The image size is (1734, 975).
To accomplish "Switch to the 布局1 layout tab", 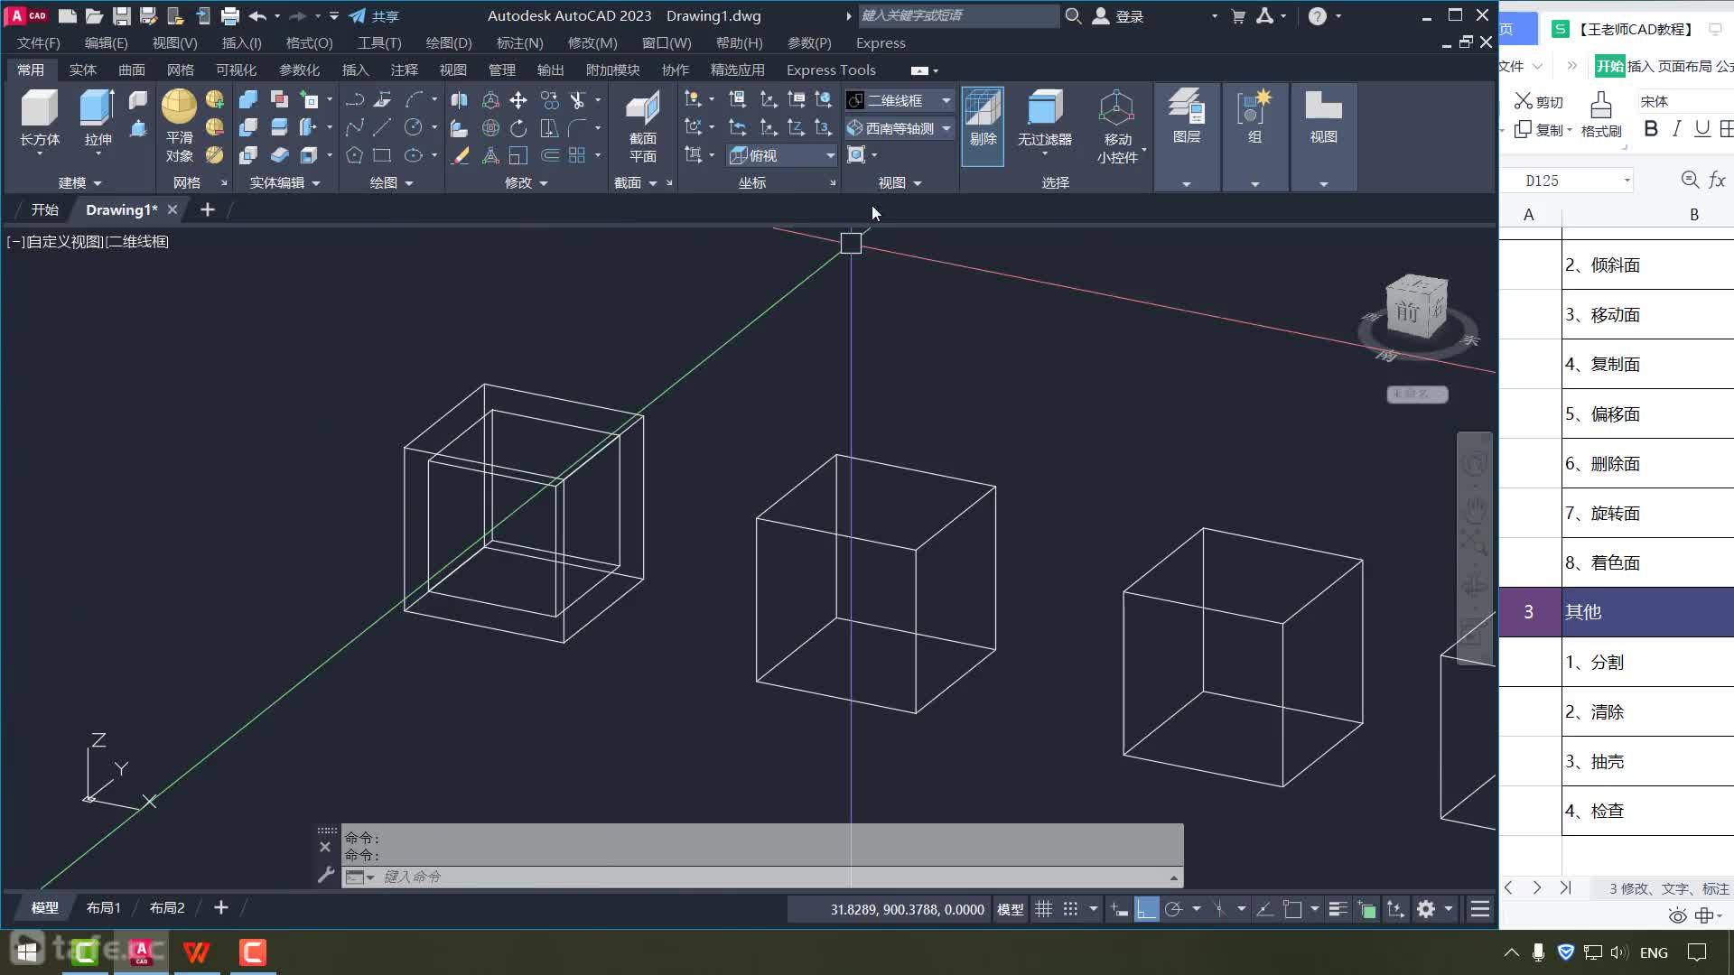I will tap(103, 907).
